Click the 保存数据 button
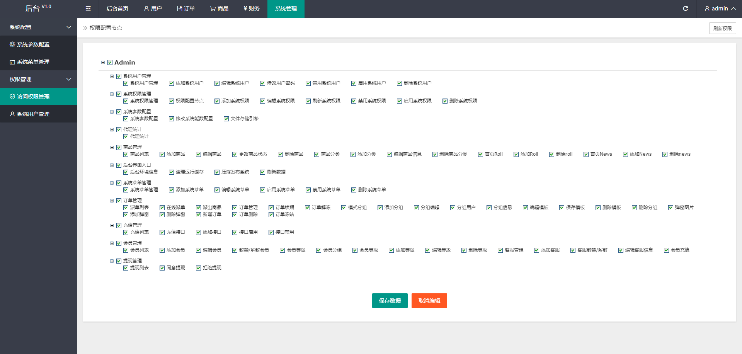 click(390, 301)
